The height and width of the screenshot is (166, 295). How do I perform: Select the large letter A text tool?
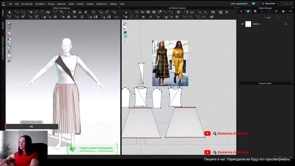click(206, 12)
